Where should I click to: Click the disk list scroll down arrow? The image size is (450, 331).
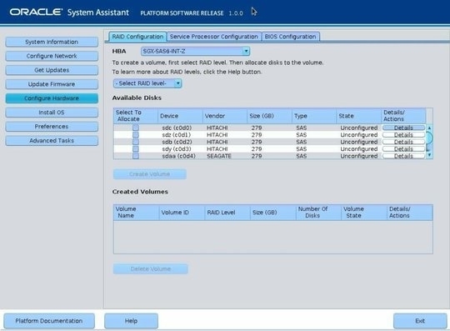(x=429, y=155)
